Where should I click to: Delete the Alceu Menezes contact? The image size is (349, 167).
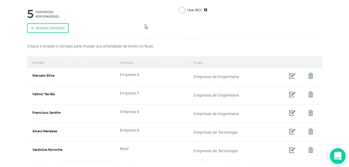coord(311,131)
